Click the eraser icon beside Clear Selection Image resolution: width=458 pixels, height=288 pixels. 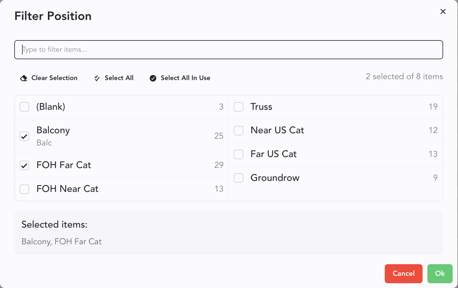[x=24, y=78]
